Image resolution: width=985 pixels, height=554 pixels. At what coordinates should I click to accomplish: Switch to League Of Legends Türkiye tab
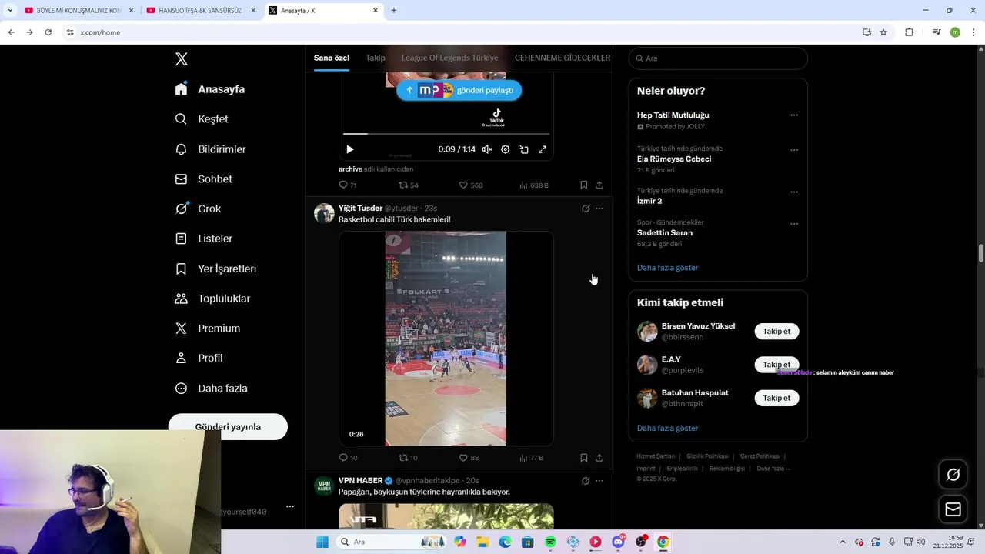pyautogui.click(x=449, y=58)
